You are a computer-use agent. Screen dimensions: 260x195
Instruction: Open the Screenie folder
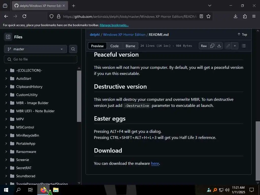(x=23, y=160)
